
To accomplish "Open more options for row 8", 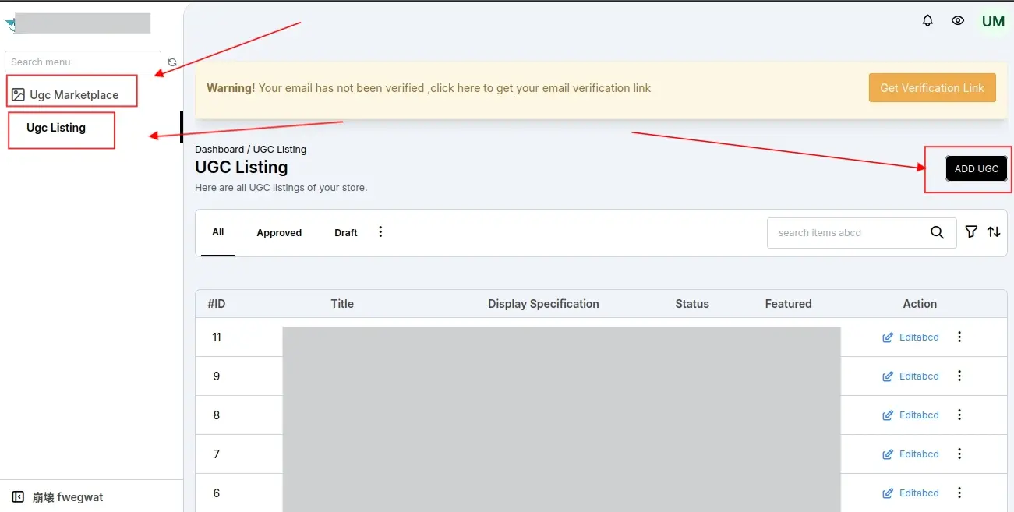I will tap(959, 415).
